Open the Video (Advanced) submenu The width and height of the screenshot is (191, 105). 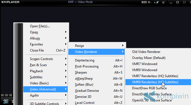coord(45,89)
